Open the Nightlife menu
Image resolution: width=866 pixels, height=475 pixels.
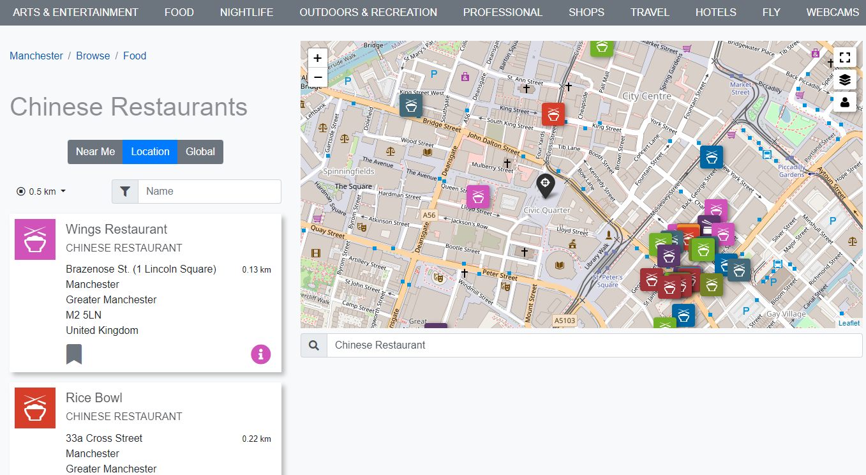pyautogui.click(x=246, y=12)
